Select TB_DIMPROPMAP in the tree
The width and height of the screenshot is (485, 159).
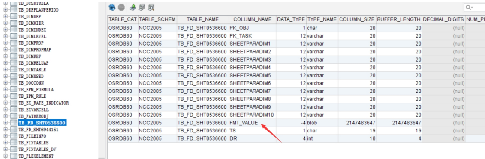click(x=35, y=50)
